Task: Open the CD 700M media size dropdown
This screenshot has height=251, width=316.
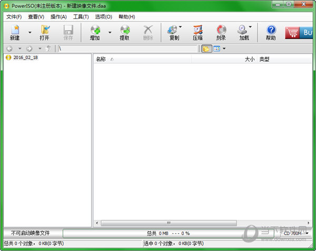Action: 295,233
